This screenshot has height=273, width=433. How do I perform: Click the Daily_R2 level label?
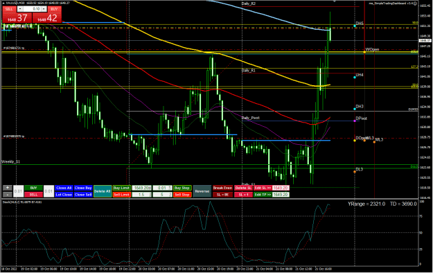[x=249, y=3]
